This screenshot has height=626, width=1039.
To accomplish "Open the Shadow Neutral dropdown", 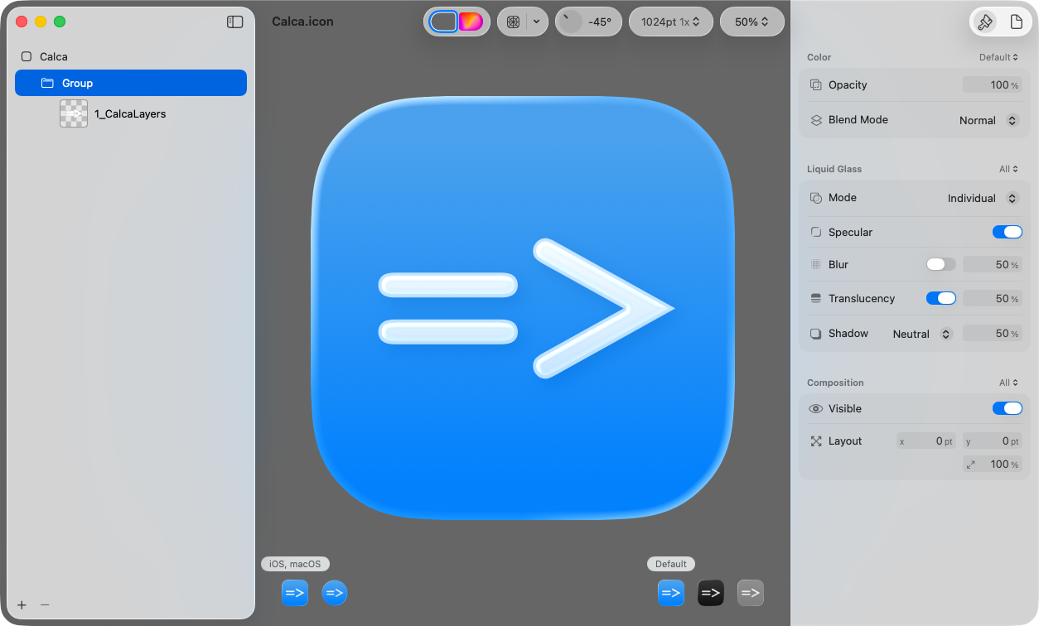I will click(922, 334).
